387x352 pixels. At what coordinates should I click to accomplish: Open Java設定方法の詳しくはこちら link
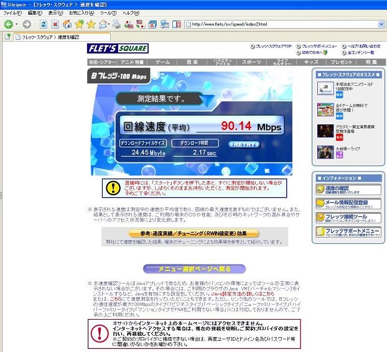pos(243,294)
